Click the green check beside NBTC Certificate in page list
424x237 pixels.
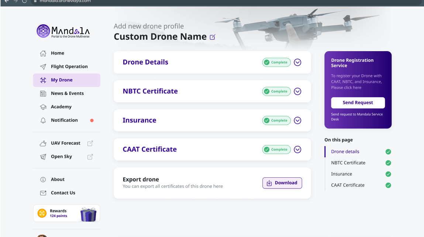pyautogui.click(x=388, y=163)
